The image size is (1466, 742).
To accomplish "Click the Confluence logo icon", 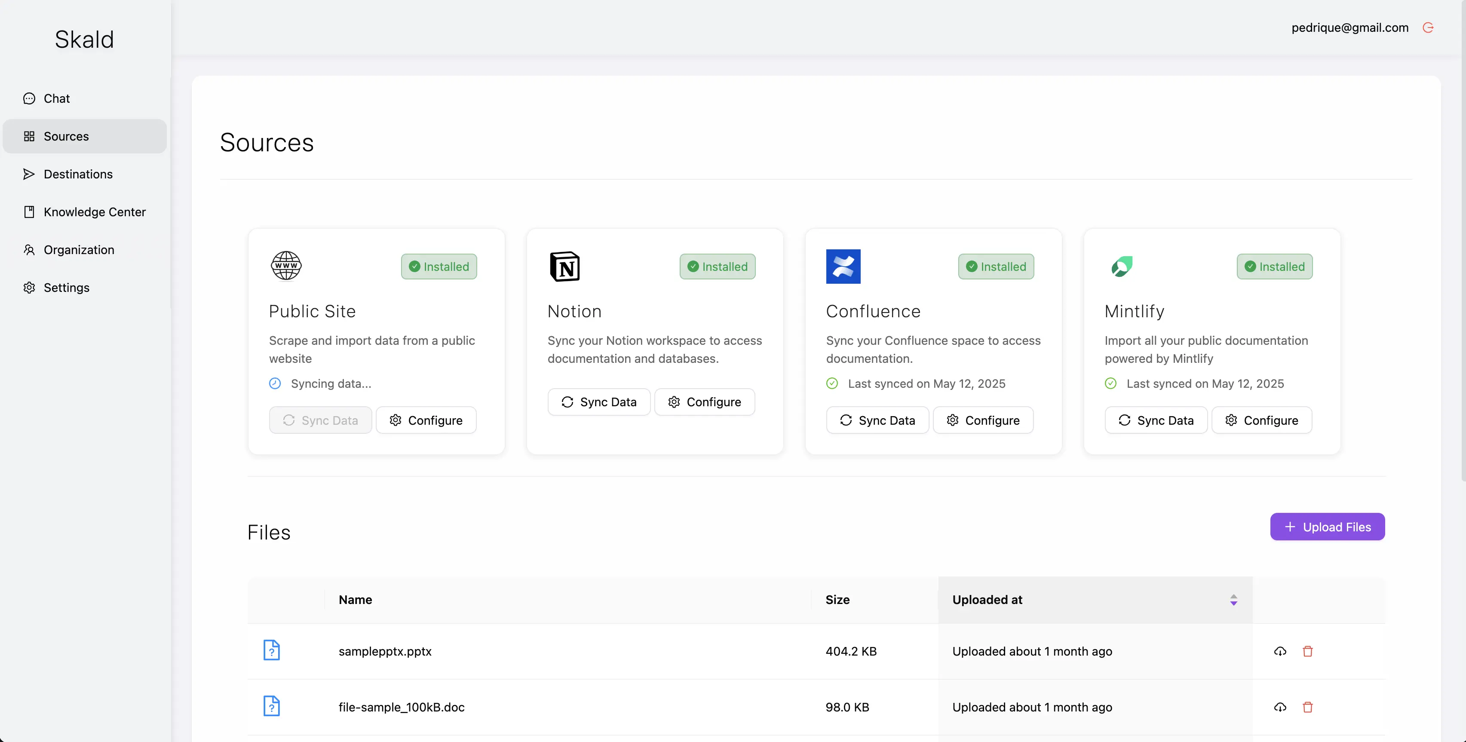I will point(843,266).
